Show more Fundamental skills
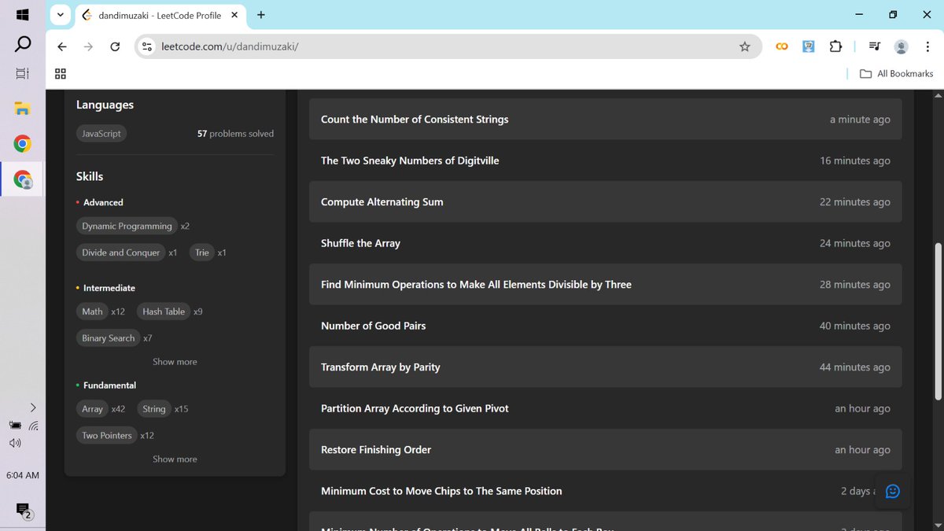Screen dimensions: 944x531 [175, 459]
